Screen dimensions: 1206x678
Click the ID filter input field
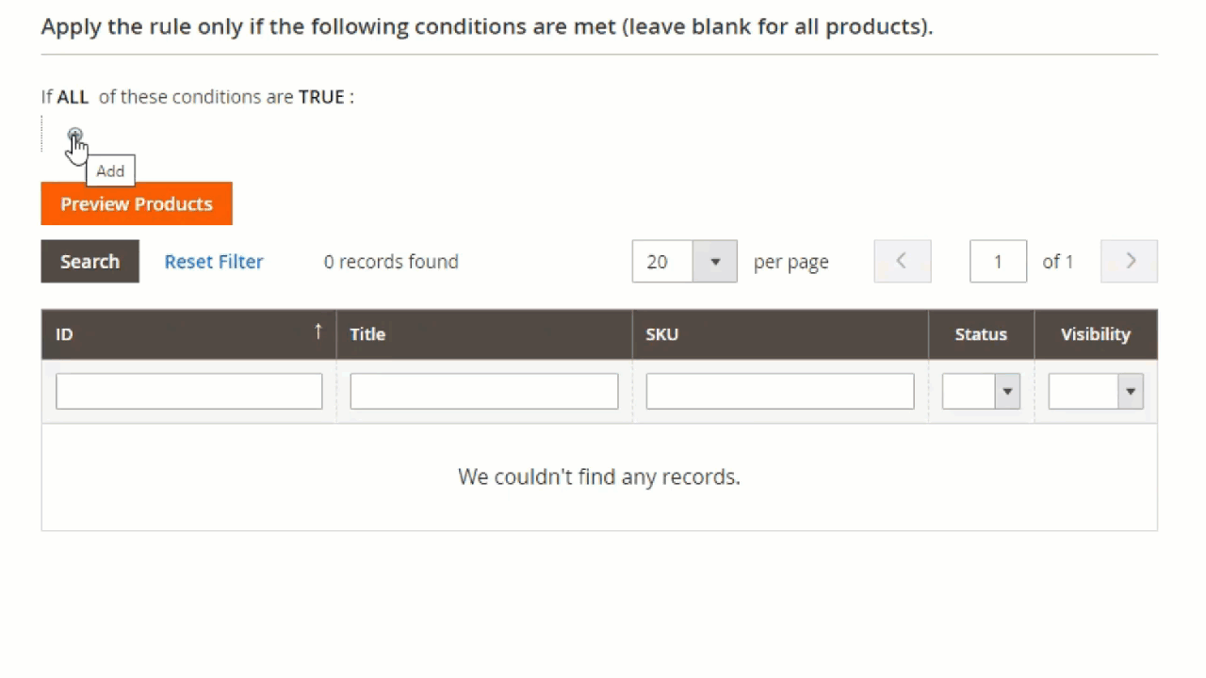tap(188, 390)
